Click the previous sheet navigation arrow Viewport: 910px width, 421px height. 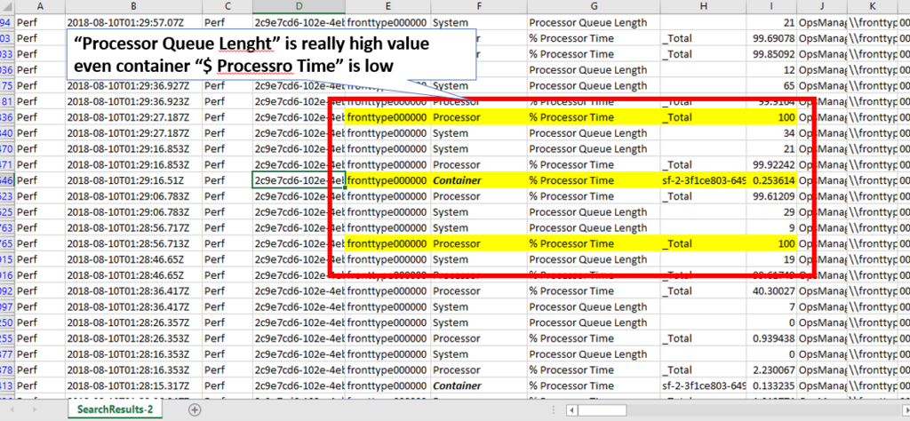click(12, 409)
